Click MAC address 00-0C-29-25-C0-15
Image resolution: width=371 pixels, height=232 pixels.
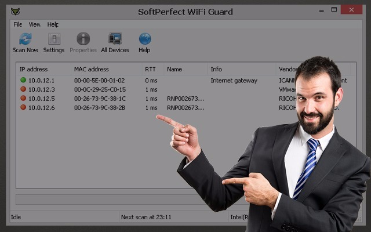tap(100, 89)
